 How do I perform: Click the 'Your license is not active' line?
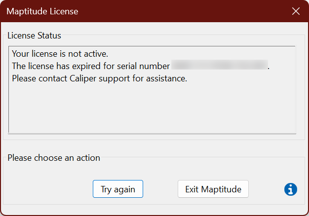[x=60, y=53]
